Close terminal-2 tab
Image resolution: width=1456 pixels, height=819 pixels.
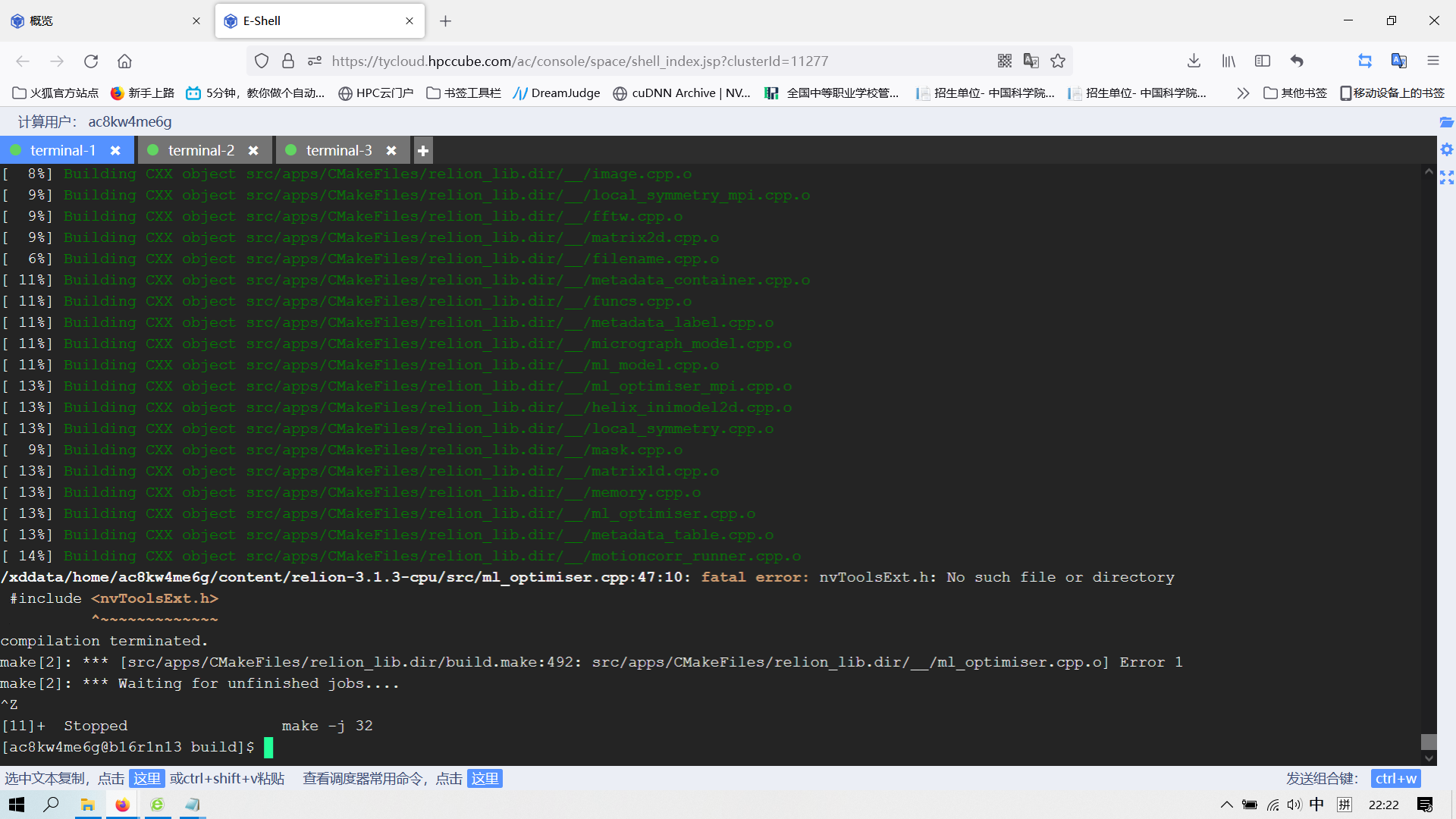[x=253, y=151]
